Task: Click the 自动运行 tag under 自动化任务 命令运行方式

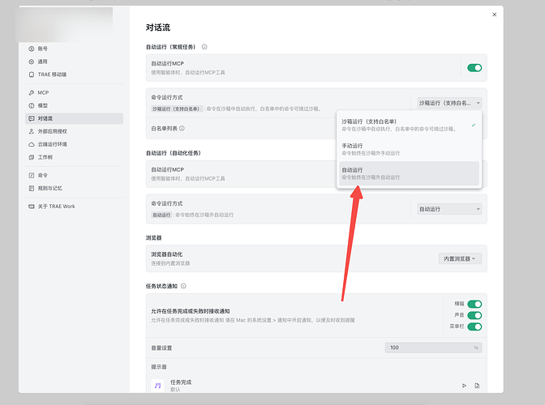Action: (161, 215)
